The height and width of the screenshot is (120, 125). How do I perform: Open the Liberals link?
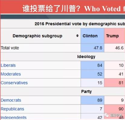(8, 65)
